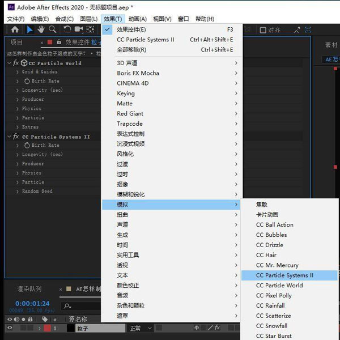Choose 卡片动画 from the simulation submenu

pos(290,215)
